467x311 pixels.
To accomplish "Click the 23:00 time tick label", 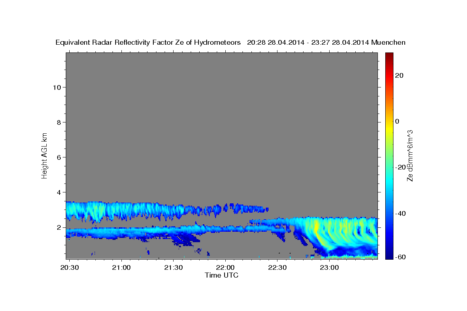I will tap(329, 267).
